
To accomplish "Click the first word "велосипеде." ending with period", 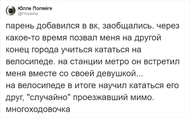I will click(x=31, y=62).
